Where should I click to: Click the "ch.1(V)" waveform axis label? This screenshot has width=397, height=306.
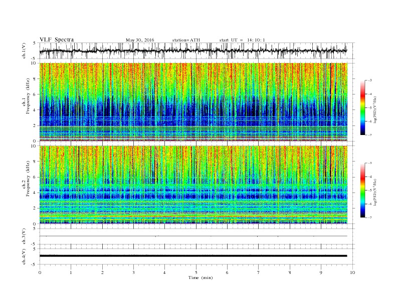pyautogui.click(x=25, y=50)
